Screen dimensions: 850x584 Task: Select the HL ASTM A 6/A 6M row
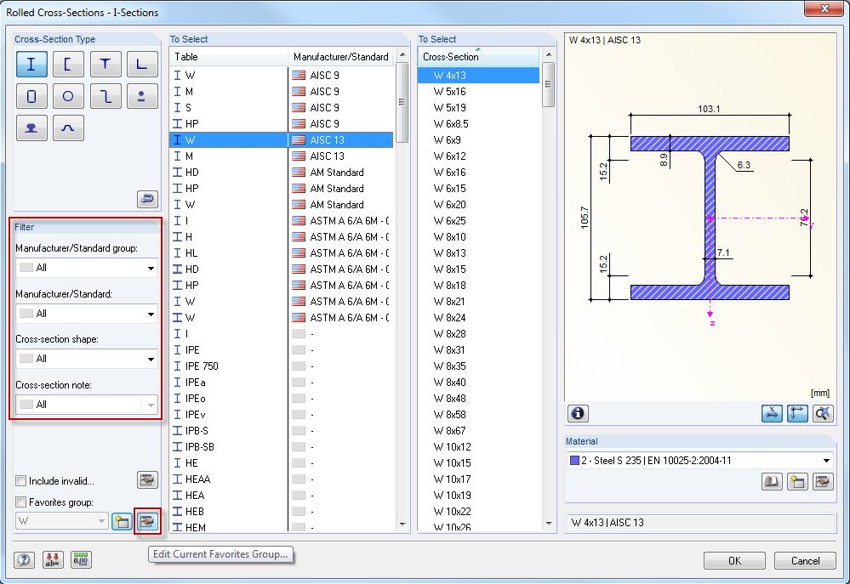pyautogui.click(x=282, y=253)
